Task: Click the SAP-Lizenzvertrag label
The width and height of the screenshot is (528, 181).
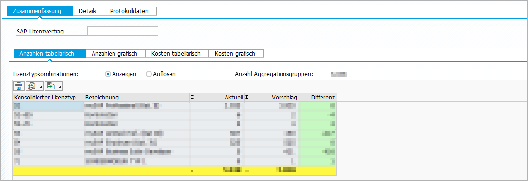Action: [x=40, y=32]
